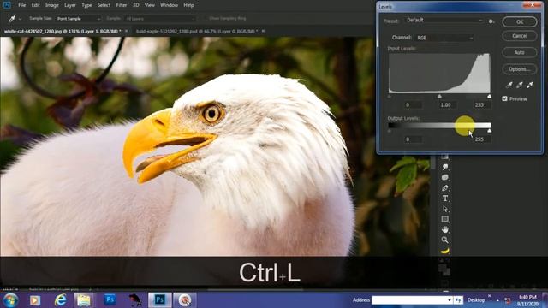
Task: Open the Sample Size dropdown showing Point Sample
Action: tap(78, 19)
